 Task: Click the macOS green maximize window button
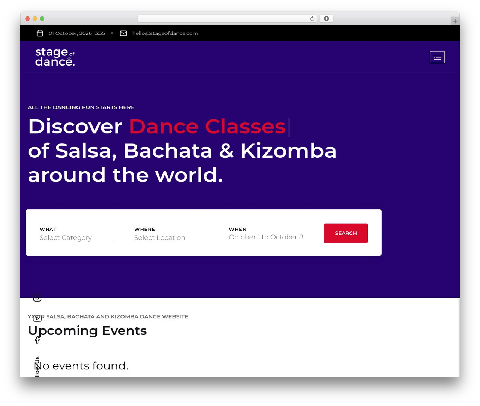[x=42, y=19]
